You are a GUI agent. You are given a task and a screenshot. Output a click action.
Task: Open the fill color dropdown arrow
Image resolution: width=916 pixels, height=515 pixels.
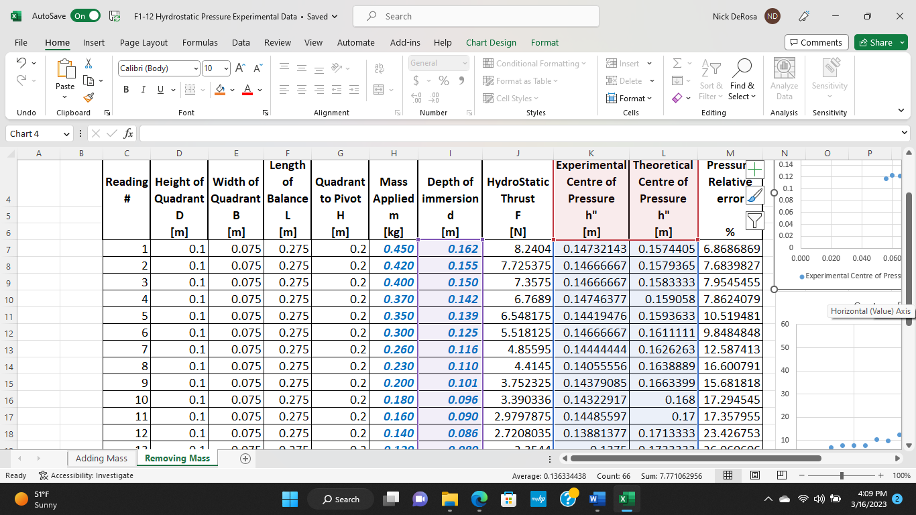(x=232, y=90)
